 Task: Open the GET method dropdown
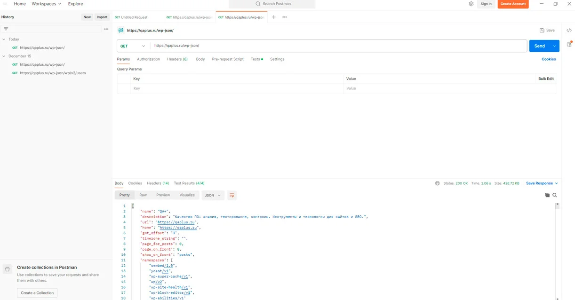point(133,46)
